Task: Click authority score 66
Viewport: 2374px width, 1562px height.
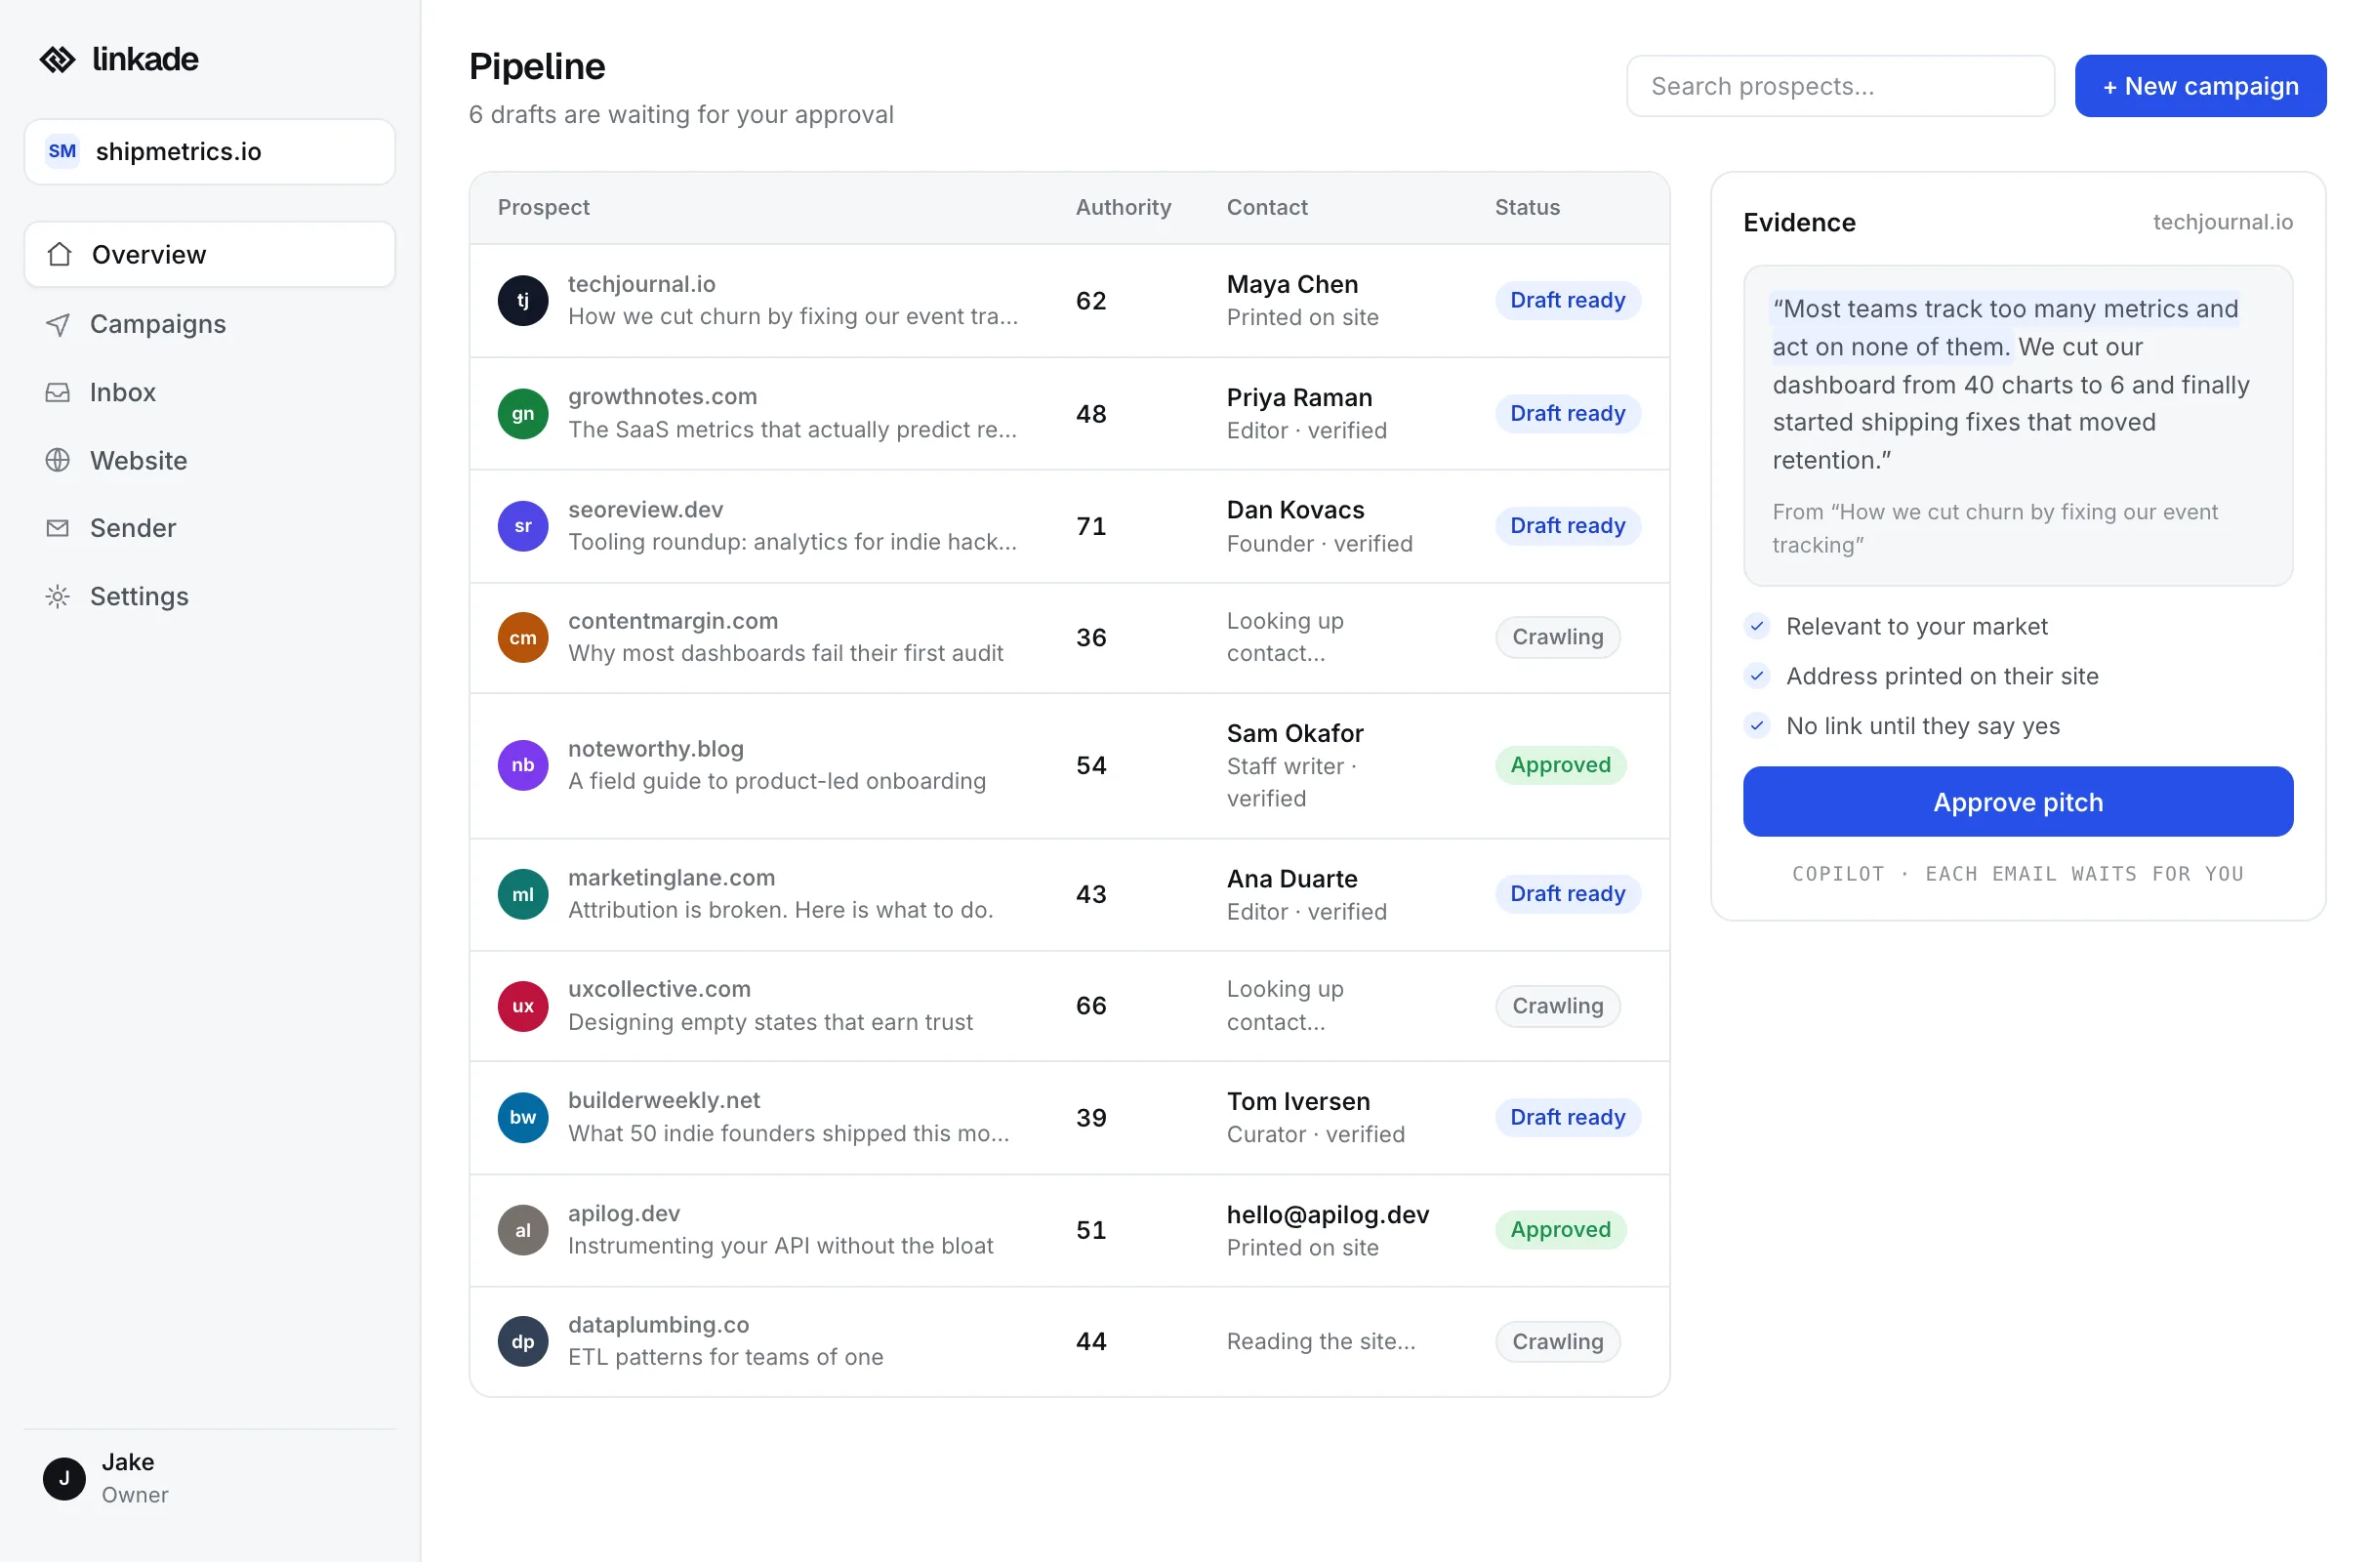Action: 1090,1006
